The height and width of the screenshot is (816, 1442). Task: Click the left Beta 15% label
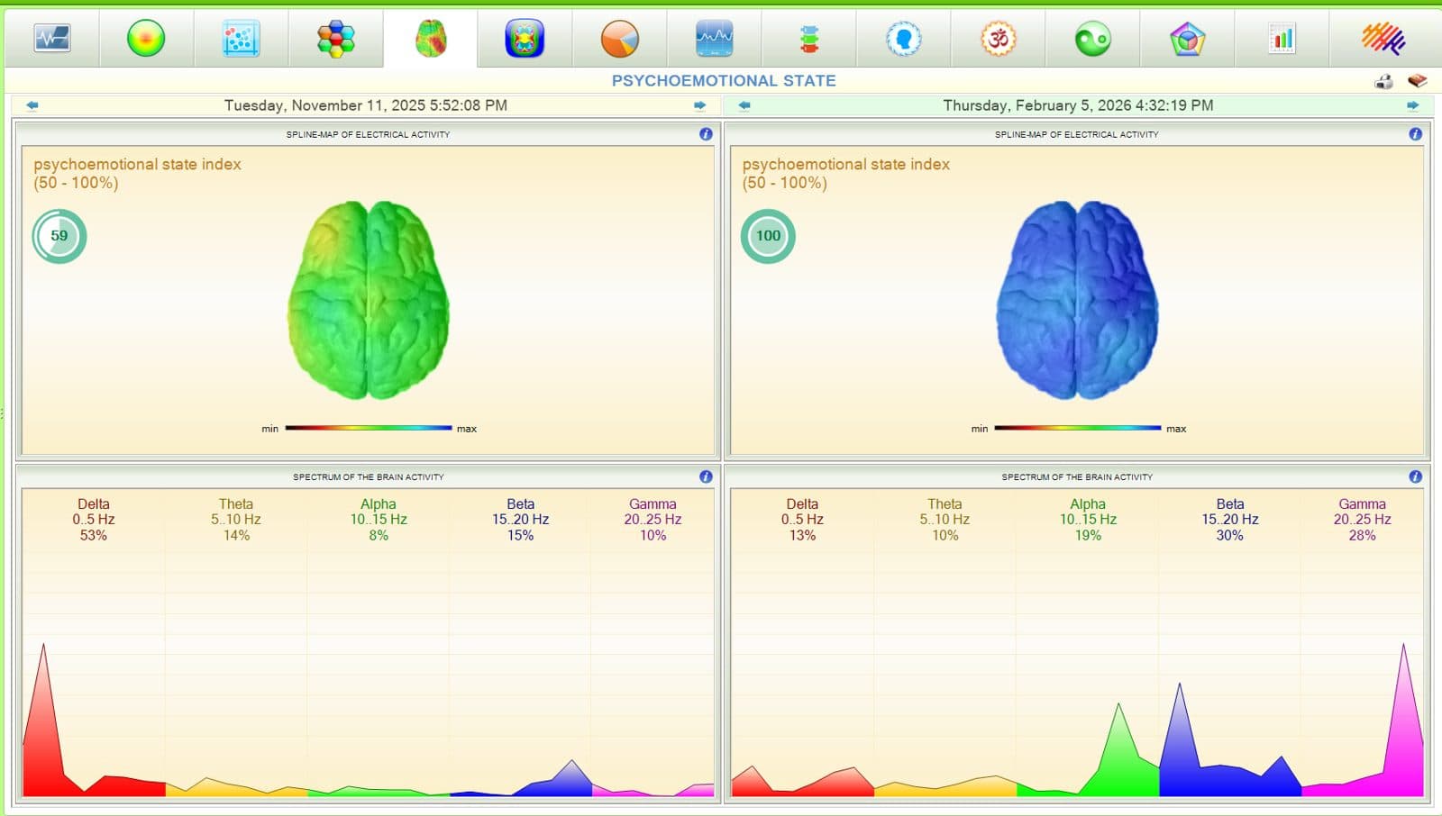point(520,520)
